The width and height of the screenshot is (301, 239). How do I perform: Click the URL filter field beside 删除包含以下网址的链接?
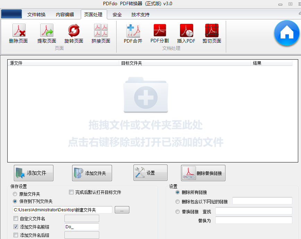[262, 201]
